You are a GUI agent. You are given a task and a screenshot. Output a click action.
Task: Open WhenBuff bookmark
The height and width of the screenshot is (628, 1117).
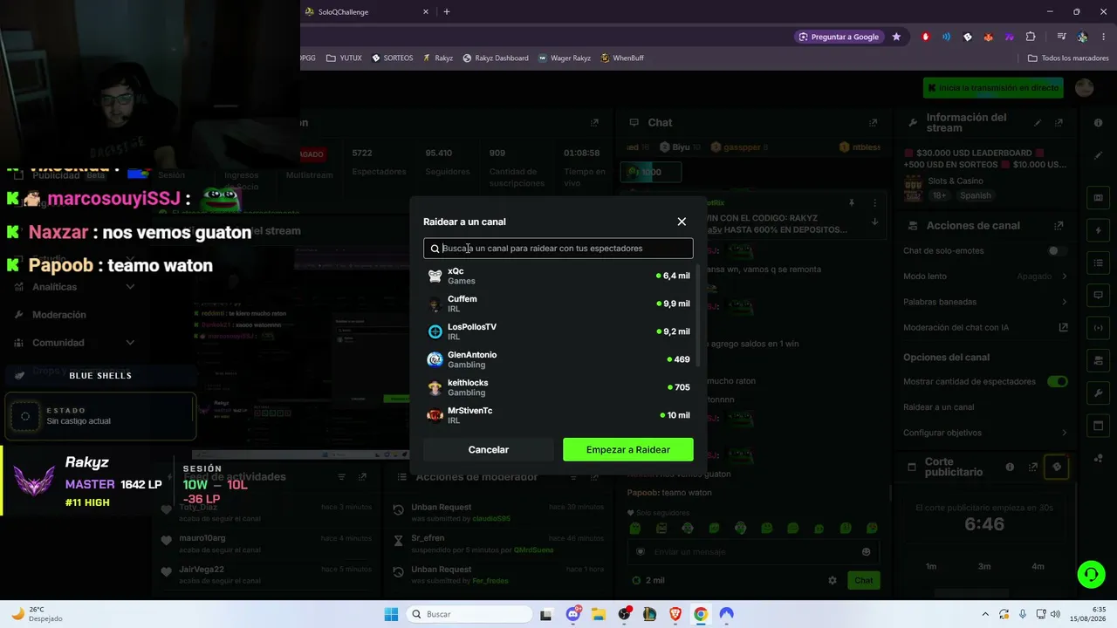(x=621, y=58)
